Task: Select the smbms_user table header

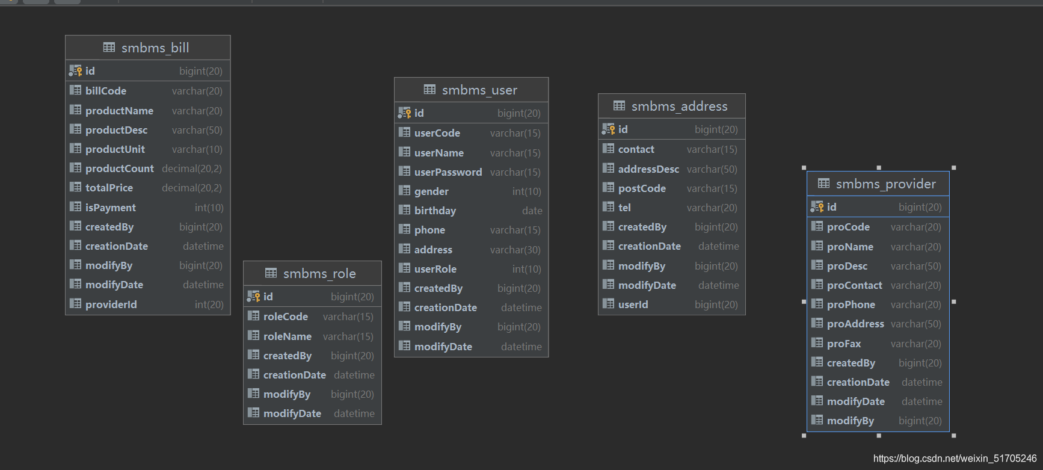Action: (x=472, y=90)
